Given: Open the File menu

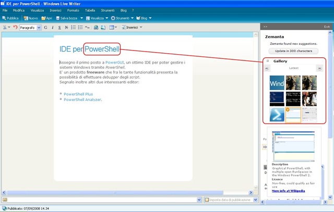Looking at the screenshot, I should pos(5,10).
